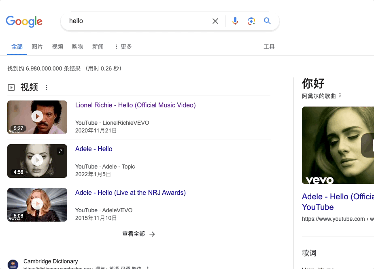Play the Lionel Richie Hello thumbnail
The height and width of the screenshot is (269, 374).
[x=37, y=117]
